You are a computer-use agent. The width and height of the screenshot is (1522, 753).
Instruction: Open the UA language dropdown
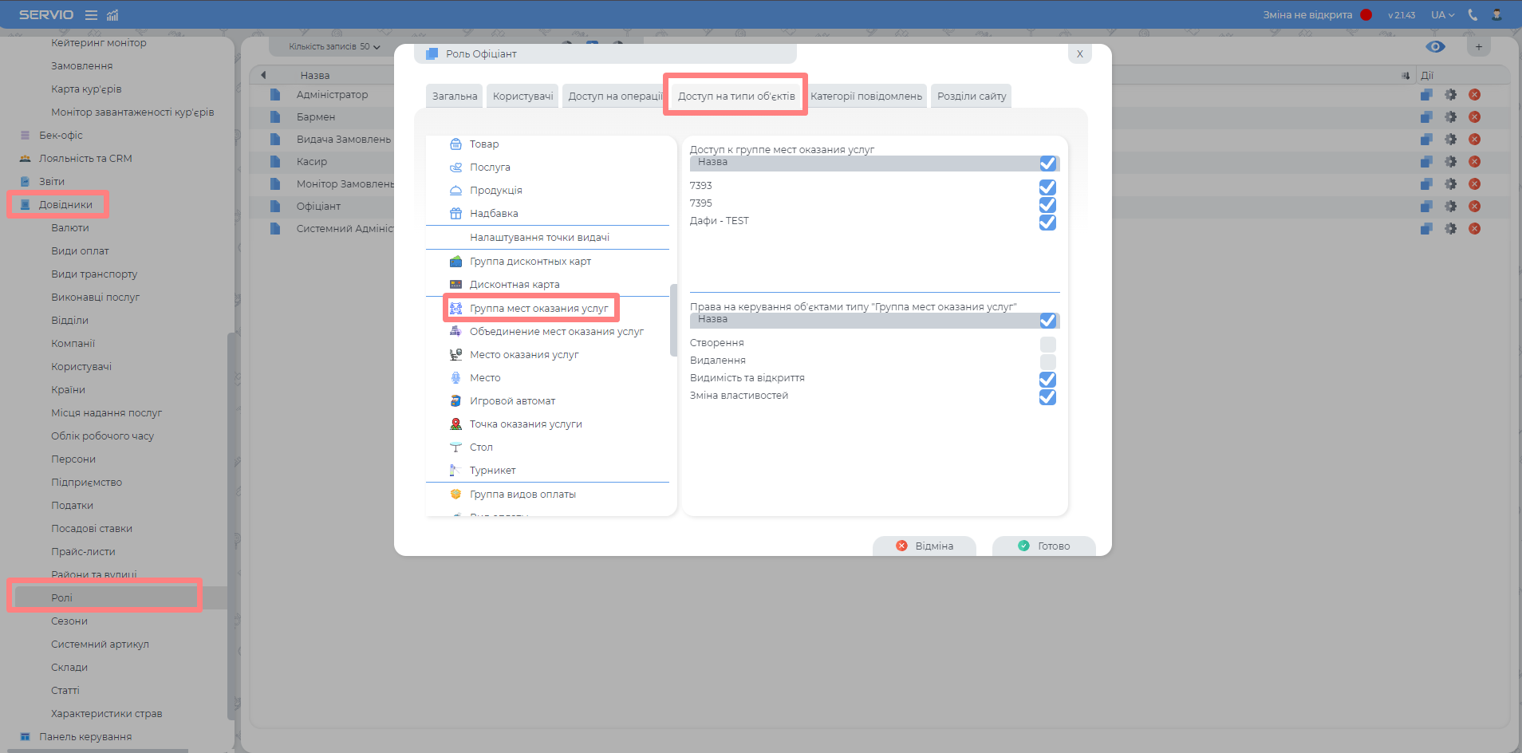point(1442,15)
